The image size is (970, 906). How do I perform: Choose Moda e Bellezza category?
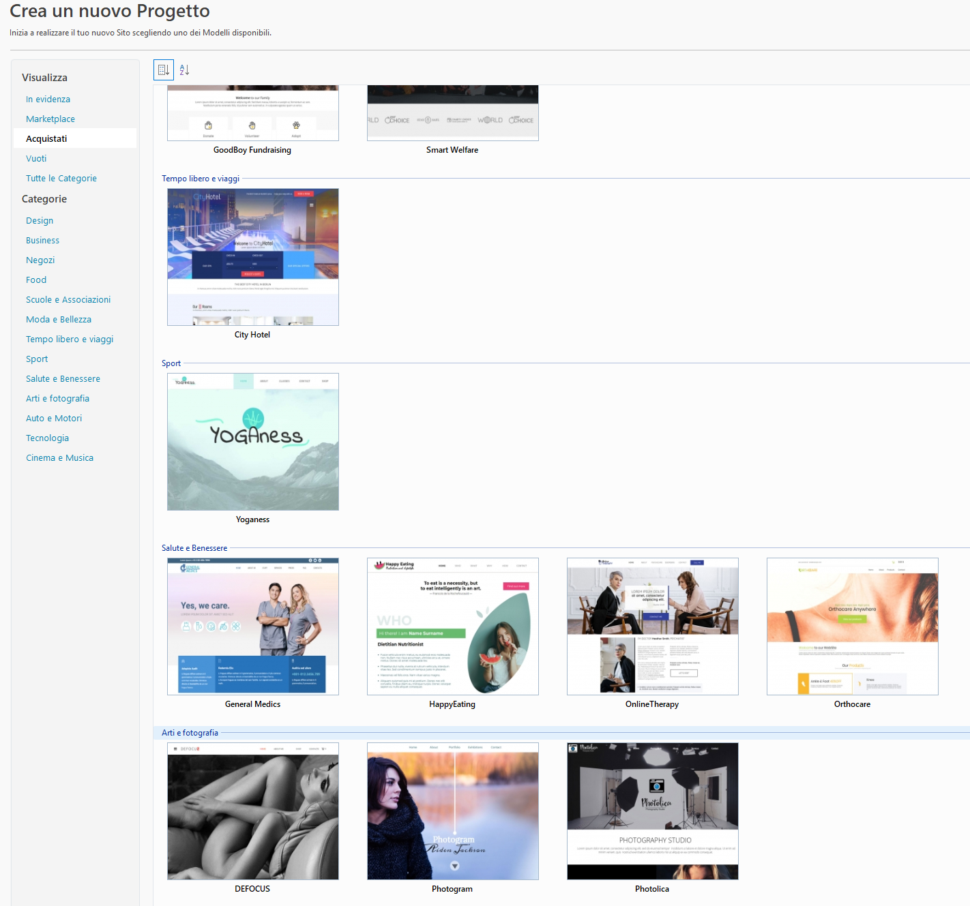(x=59, y=319)
